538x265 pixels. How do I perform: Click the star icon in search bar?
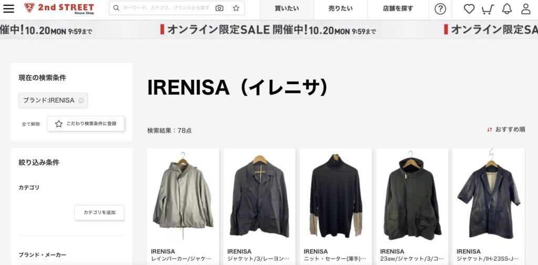pos(236,8)
